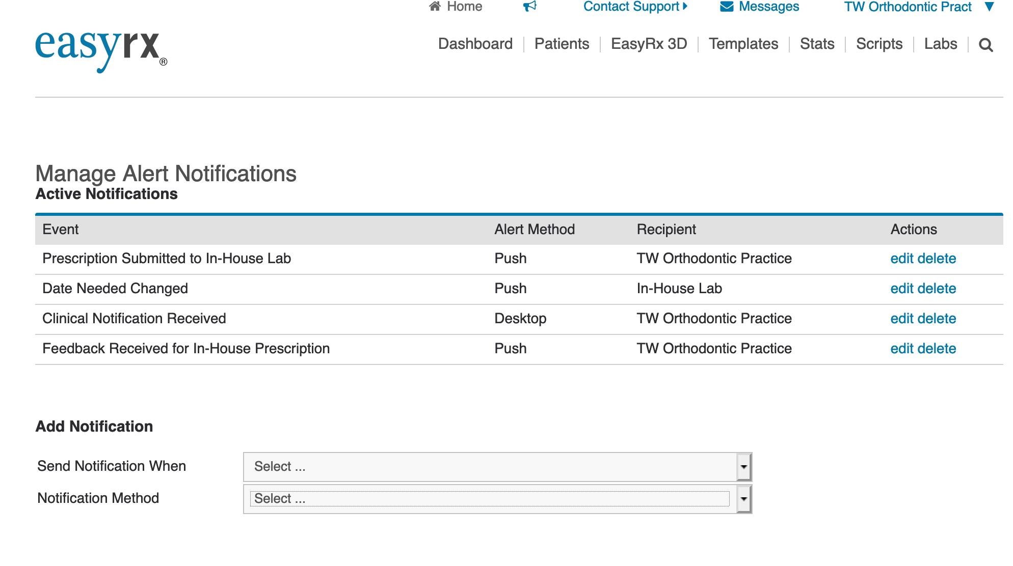The height and width of the screenshot is (566, 1013).
Task: Delete the Clinical Notification Received alert
Action: (937, 319)
